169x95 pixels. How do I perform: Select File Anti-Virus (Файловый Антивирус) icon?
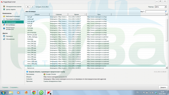point(4,16)
